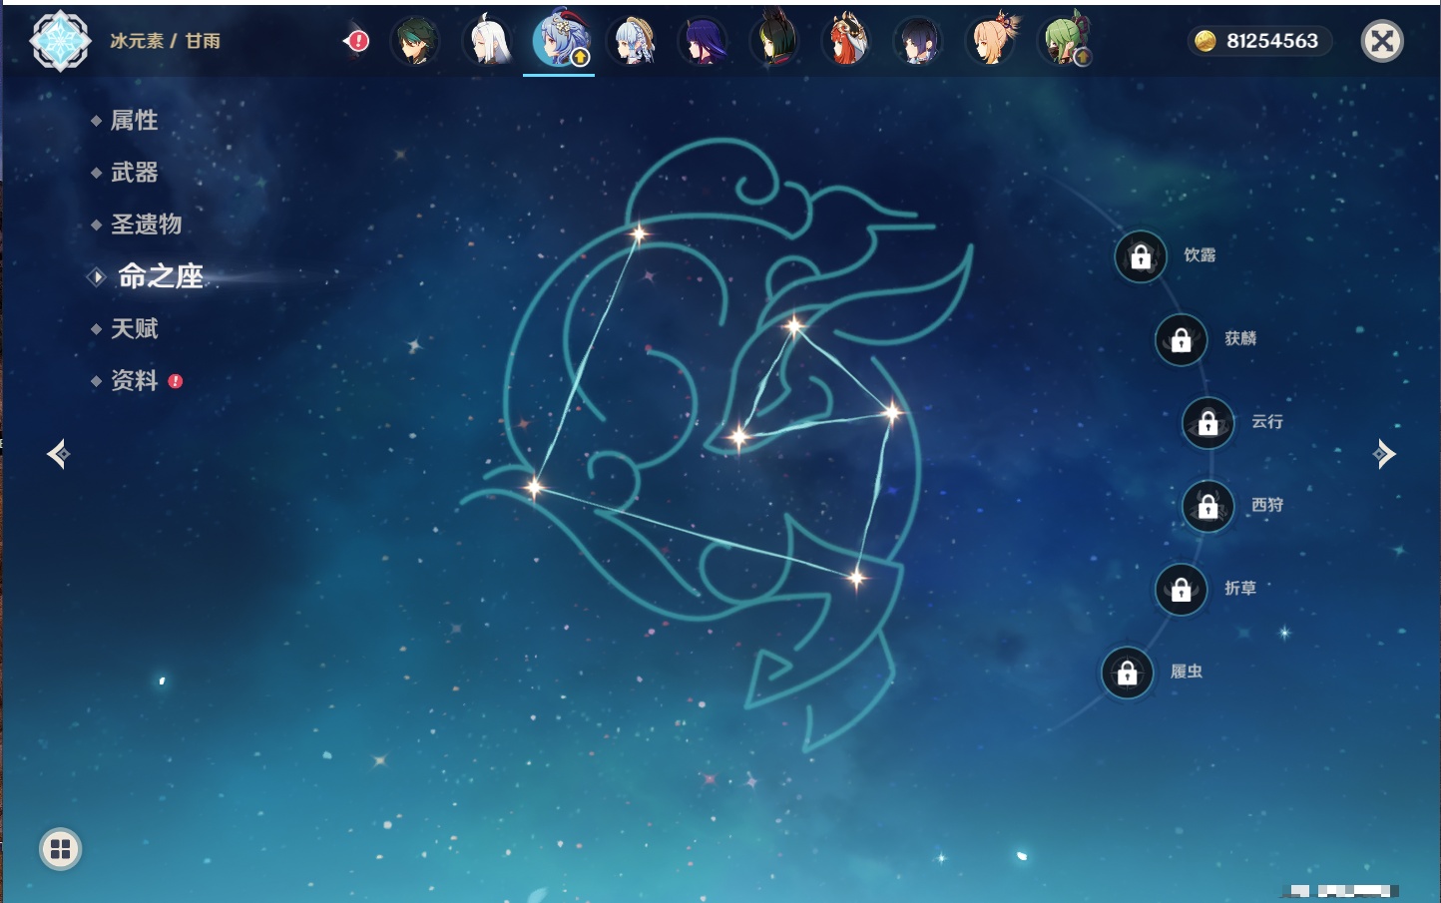Image resolution: width=1441 pixels, height=903 pixels.
Task: Click the red notification dot beside 资料
Action: (176, 381)
